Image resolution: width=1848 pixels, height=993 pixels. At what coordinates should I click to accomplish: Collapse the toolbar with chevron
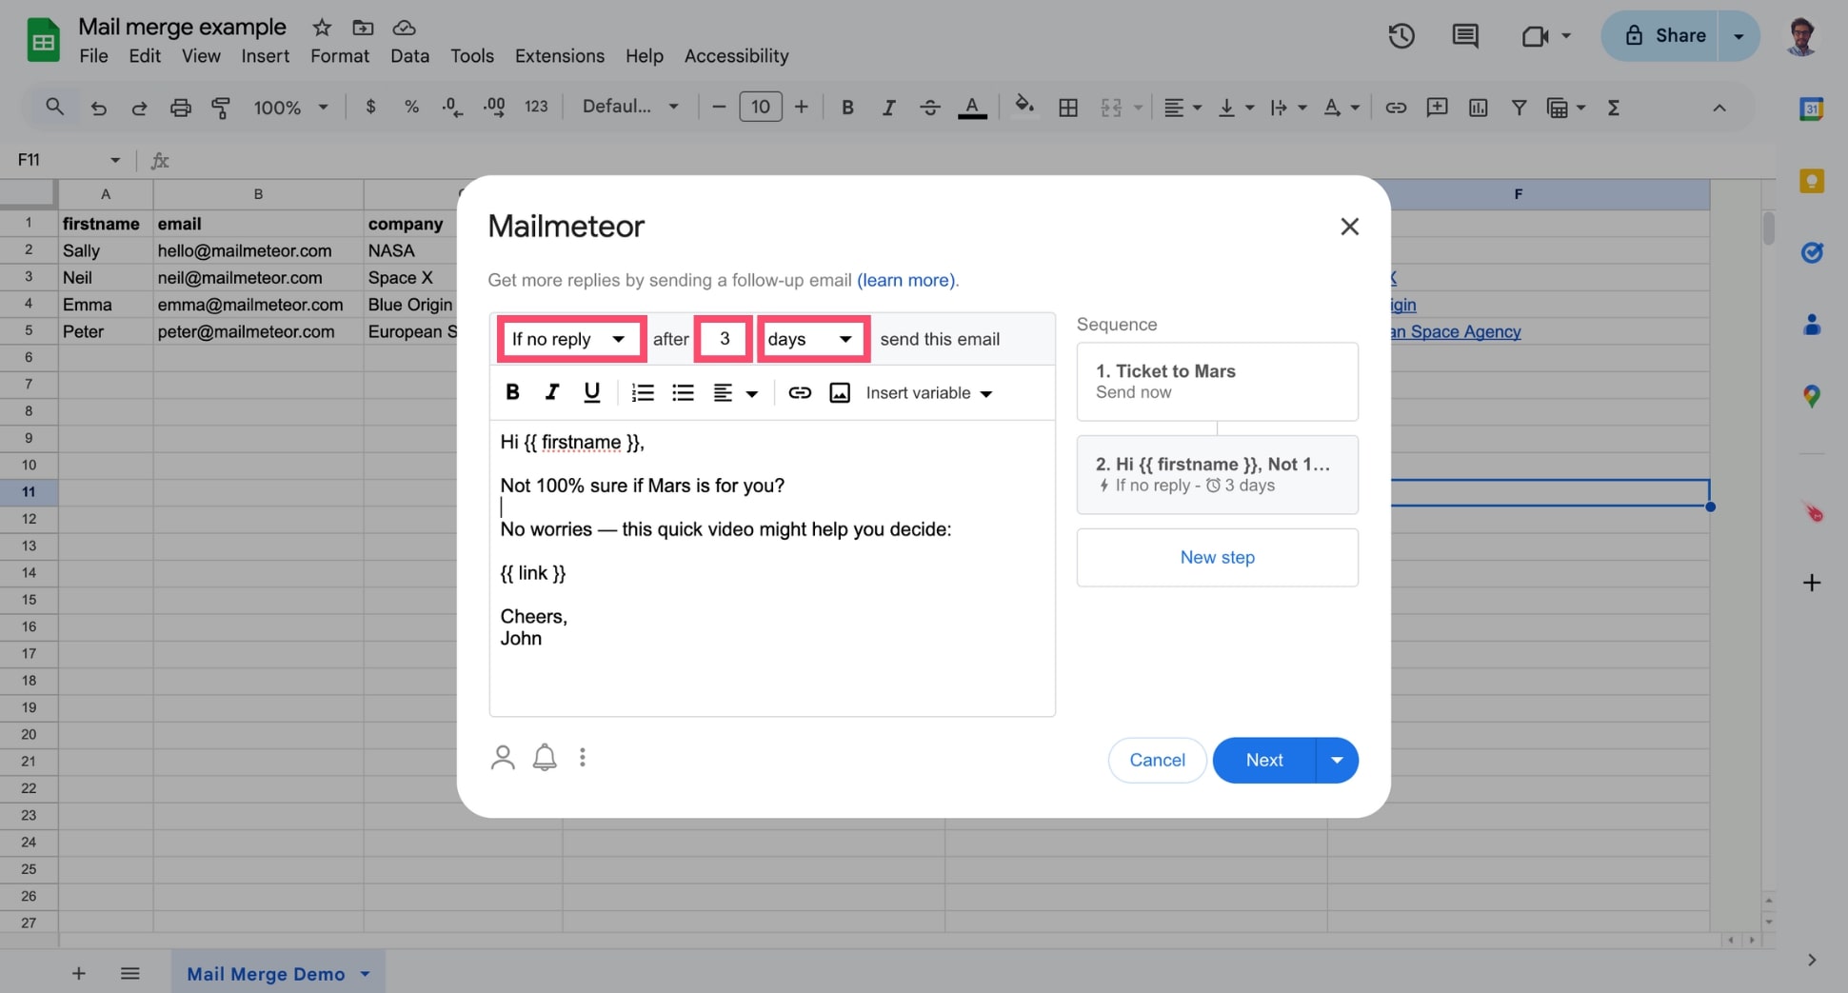pos(1719,108)
